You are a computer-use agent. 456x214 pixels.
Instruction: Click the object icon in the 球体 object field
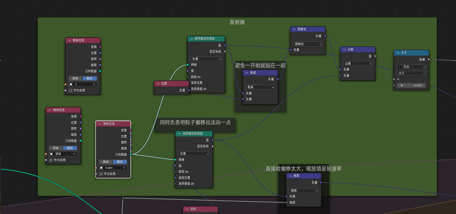click(x=51, y=154)
